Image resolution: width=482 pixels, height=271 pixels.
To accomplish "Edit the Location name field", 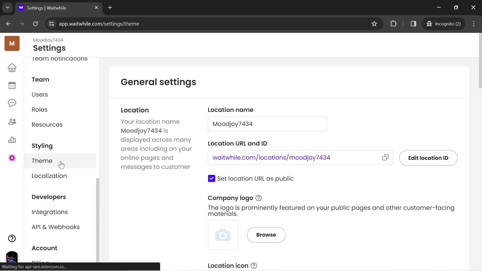I will [x=267, y=124].
